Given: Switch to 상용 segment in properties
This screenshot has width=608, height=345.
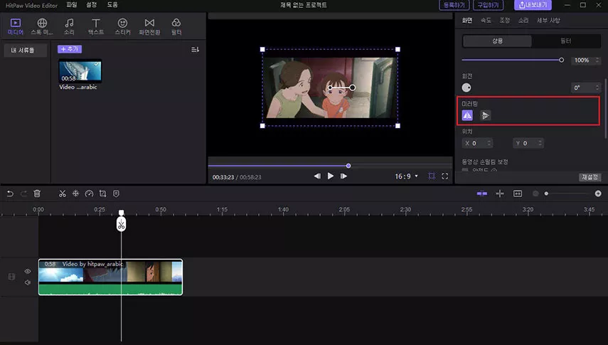Looking at the screenshot, I should (497, 41).
